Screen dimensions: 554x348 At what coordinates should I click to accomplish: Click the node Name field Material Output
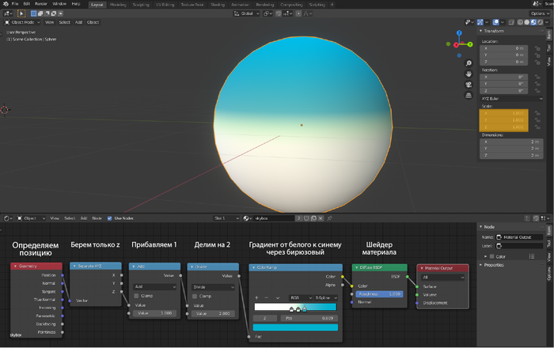click(x=519, y=237)
